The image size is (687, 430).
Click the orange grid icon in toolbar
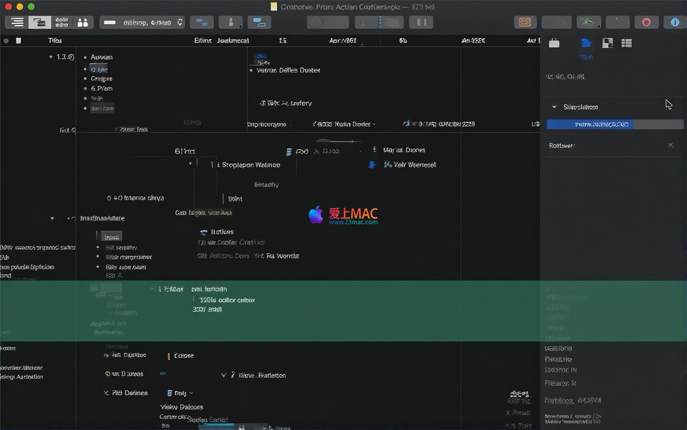[525, 23]
